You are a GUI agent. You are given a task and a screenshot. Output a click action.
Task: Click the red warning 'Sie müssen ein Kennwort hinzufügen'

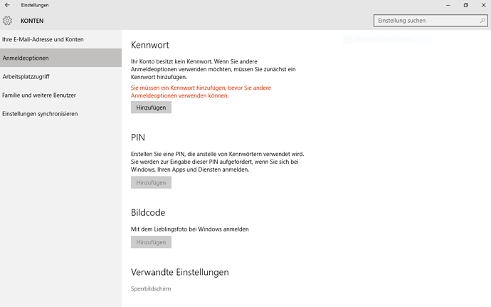(x=201, y=92)
